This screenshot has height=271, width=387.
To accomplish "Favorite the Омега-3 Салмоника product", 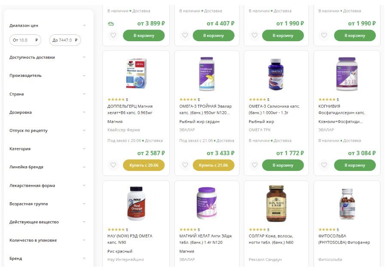I will (254, 165).
